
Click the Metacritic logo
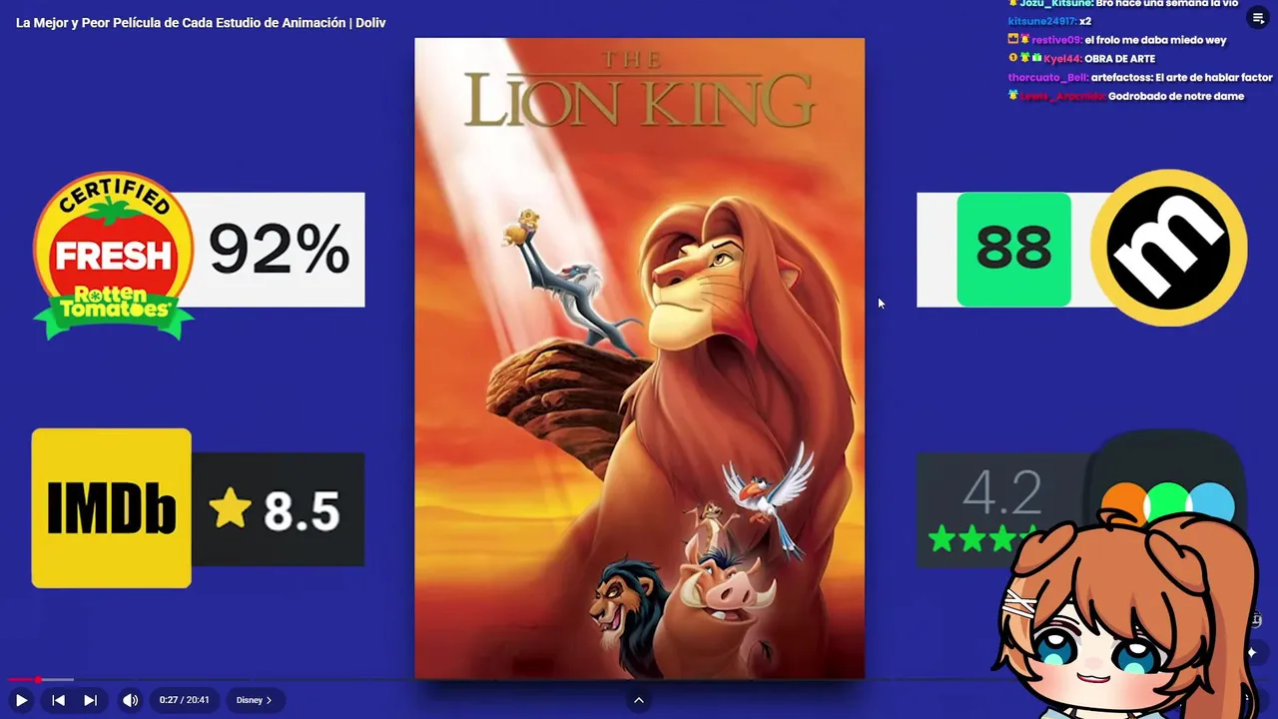[x=1168, y=248]
